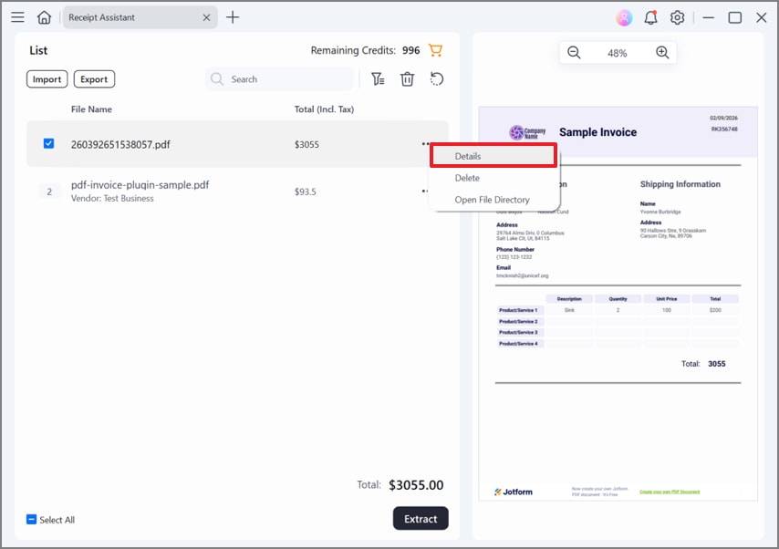Click the Import button

pos(47,79)
